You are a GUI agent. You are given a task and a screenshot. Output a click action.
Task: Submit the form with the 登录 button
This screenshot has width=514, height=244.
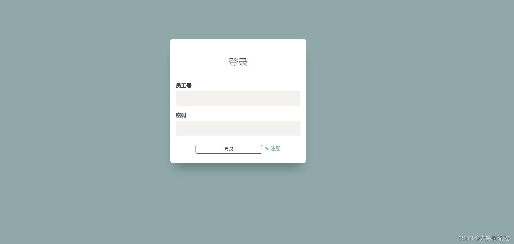coord(229,149)
